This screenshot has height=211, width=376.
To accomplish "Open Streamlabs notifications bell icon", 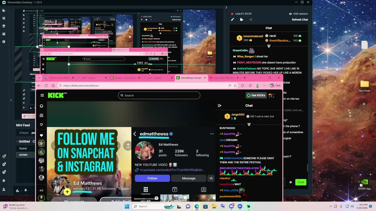I will [x=26, y=190].
